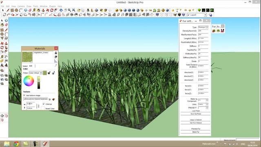Click the texture width input field
Viewport: 261px width, 147px height.
click(31, 104)
